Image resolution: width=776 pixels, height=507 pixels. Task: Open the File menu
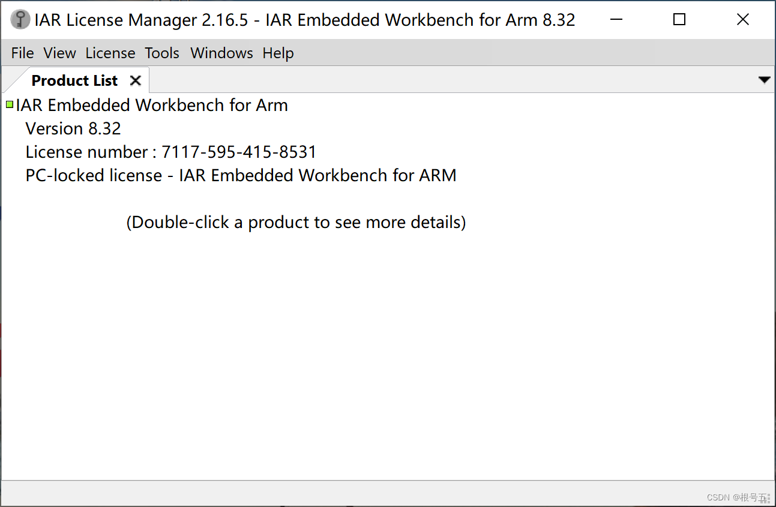22,53
